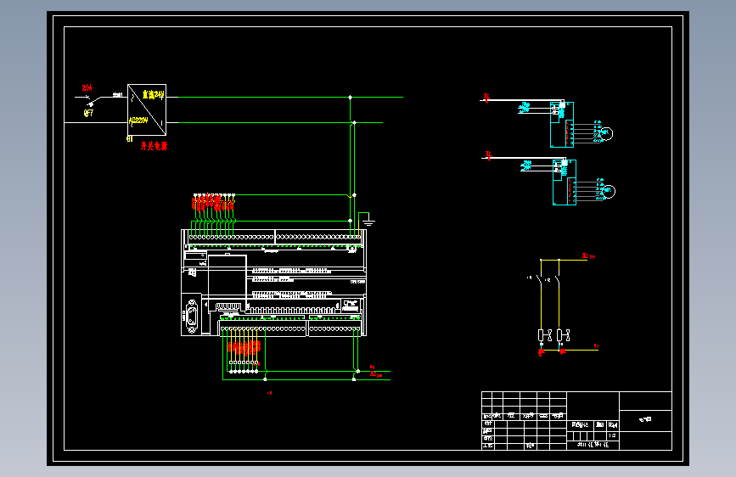
Task: Select the QF7 circuit breaker symbol
Action: [92, 99]
